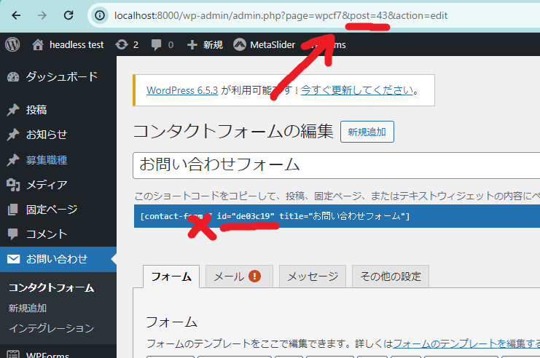Go back with the browser back arrow
Viewport: 540px width, 358px height.
point(16,15)
